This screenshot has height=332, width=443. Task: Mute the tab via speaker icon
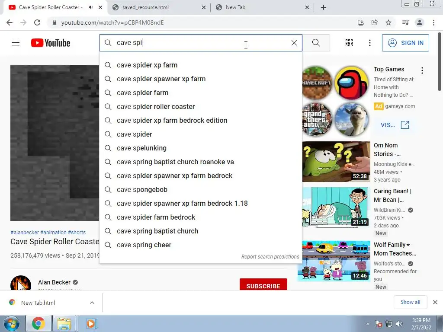[x=91, y=7]
